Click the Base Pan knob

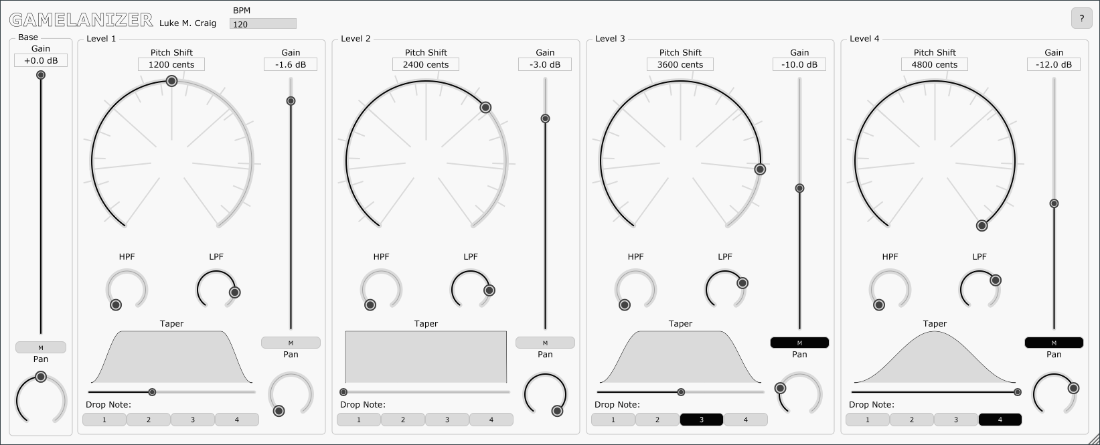(41, 398)
